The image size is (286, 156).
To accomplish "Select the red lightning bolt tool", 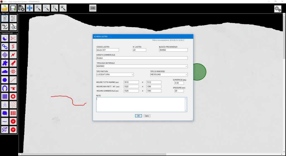I will (13, 55).
